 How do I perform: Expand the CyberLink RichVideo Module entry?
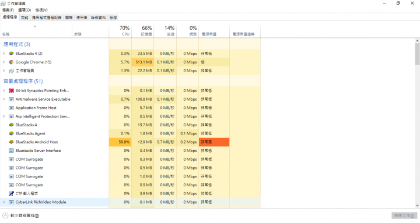point(3,202)
